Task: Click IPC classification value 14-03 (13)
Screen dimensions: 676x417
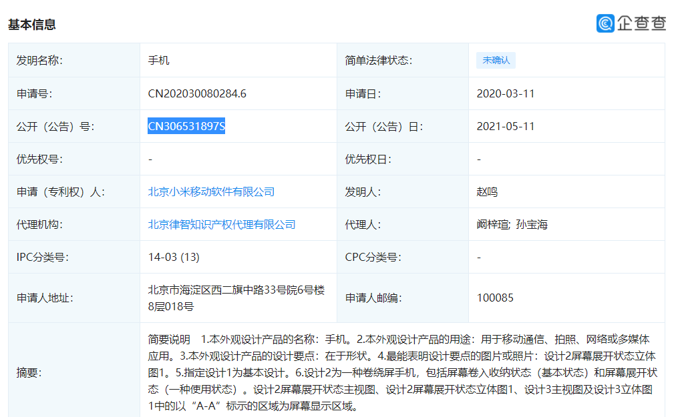Action: 174,257
